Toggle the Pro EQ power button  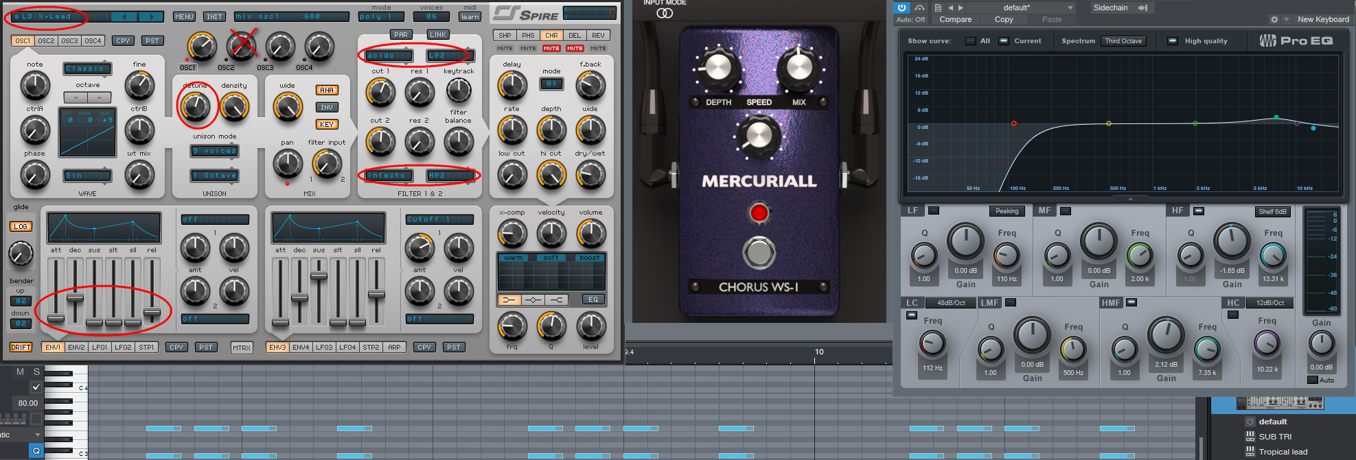click(x=901, y=8)
